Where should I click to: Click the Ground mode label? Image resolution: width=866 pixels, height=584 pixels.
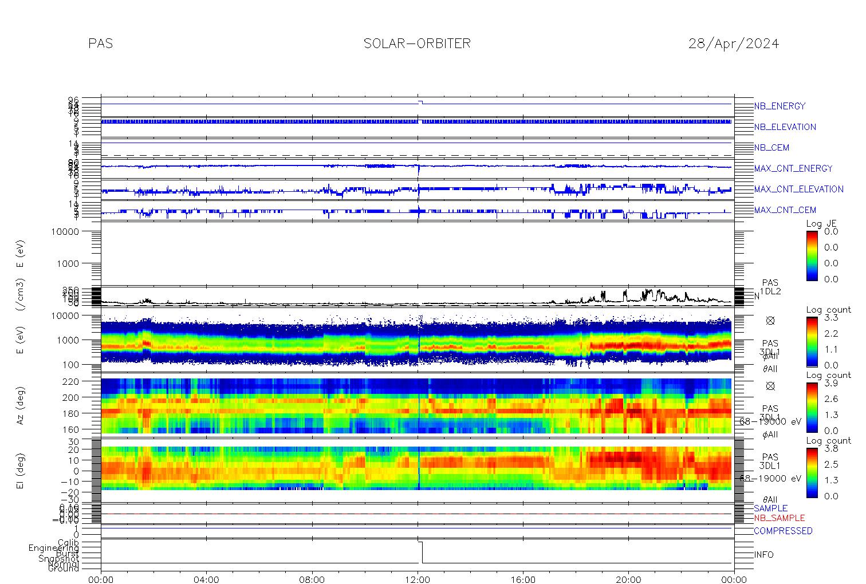(64, 569)
